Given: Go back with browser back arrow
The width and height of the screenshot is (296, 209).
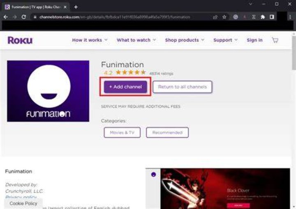Looking at the screenshot, I should (6, 17).
